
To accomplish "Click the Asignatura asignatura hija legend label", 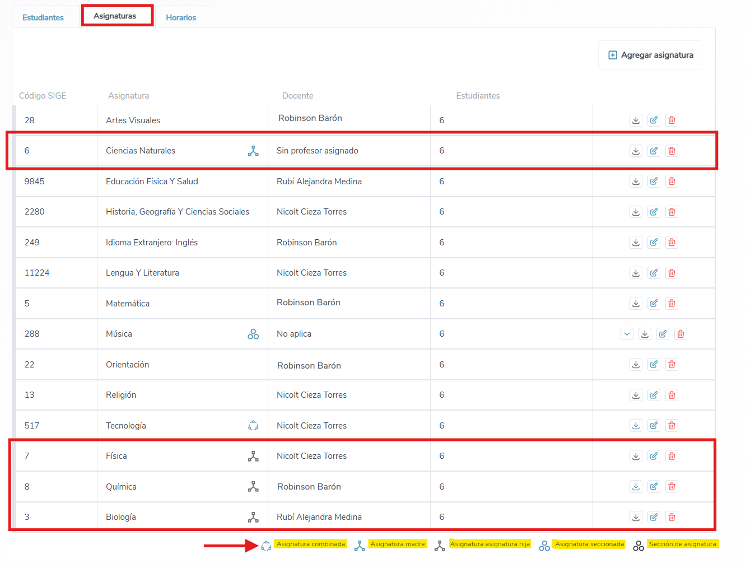I will pos(490,544).
